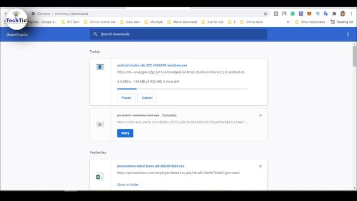Open the picoworkers-rated-tasks CSV link
The width and height of the screenshot is (357, 201).
point(151,166)
